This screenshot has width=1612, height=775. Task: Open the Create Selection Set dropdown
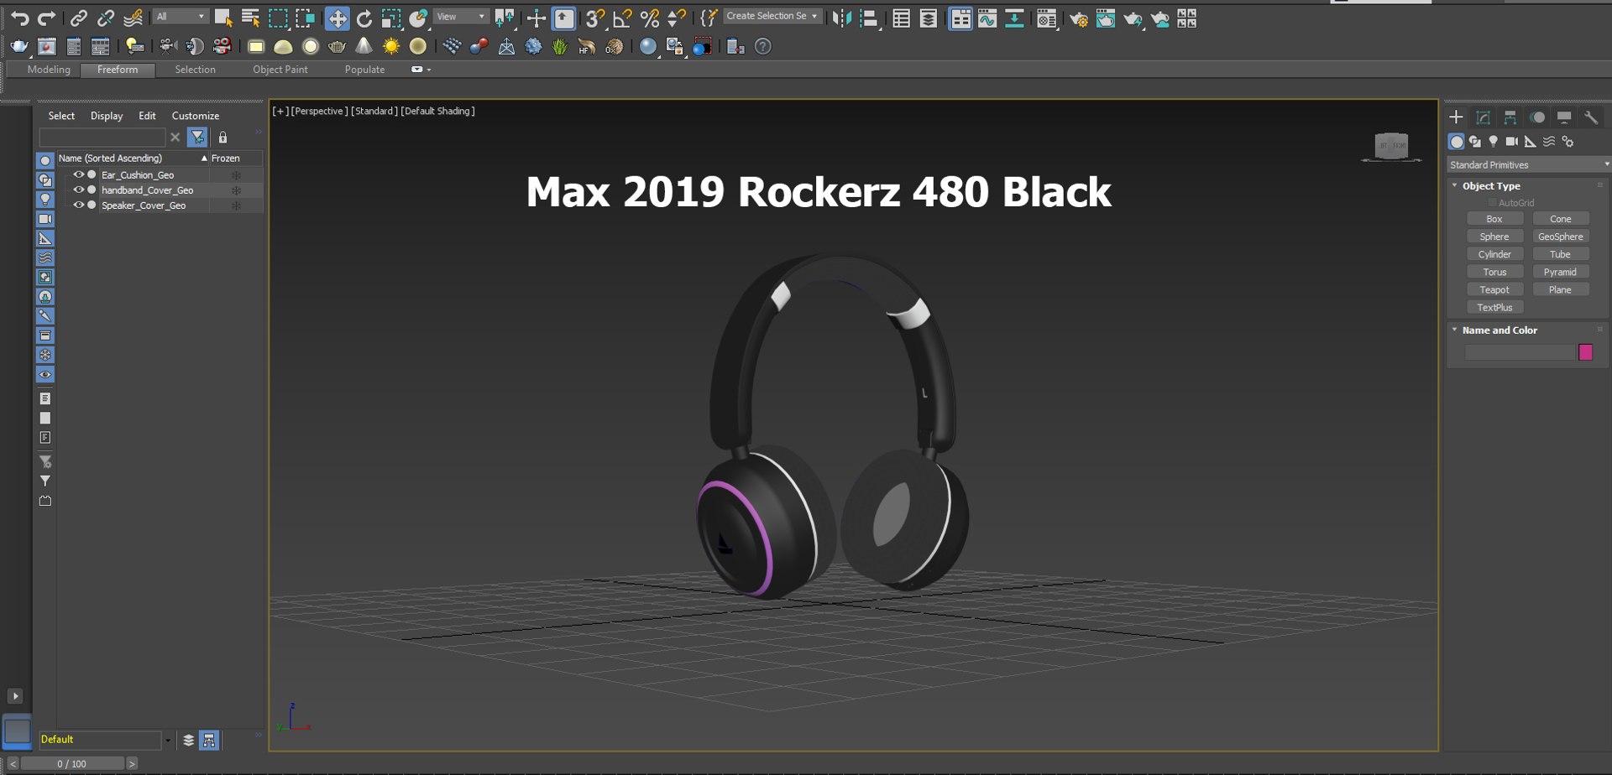772,16
